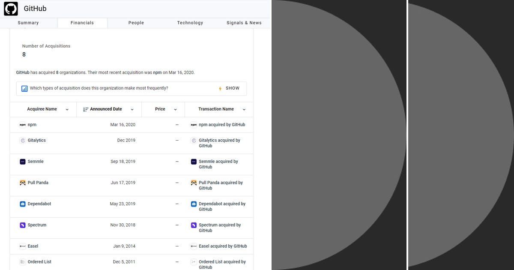Open the Easel acquiree link
Screen dimensions: 514x270
(33, 246)
